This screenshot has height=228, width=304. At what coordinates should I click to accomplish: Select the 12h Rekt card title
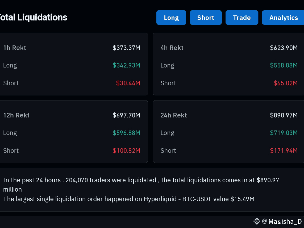(x=16, y=115)
